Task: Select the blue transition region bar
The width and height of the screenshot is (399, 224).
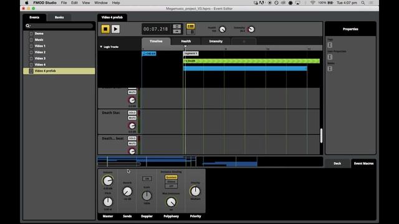Action: tap(245, 68)
